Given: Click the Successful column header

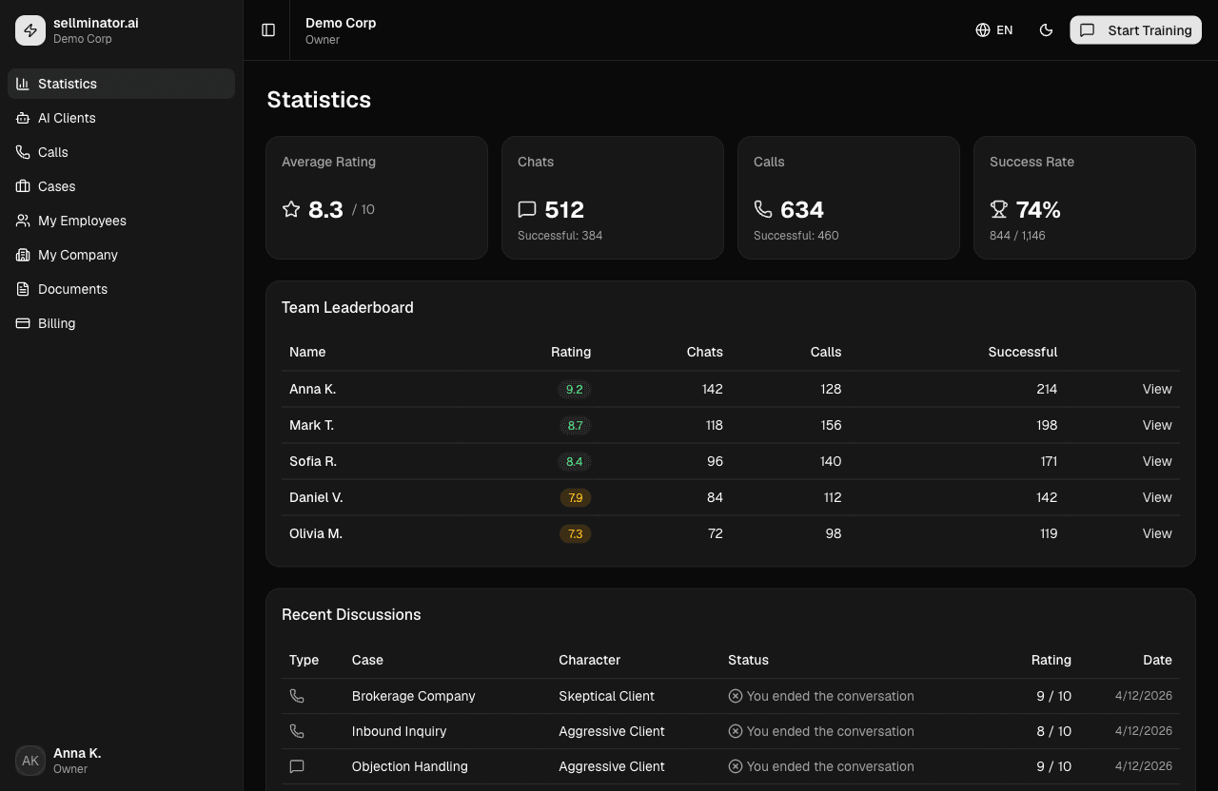Looking at the screenshot, I should pos(1023,352).
